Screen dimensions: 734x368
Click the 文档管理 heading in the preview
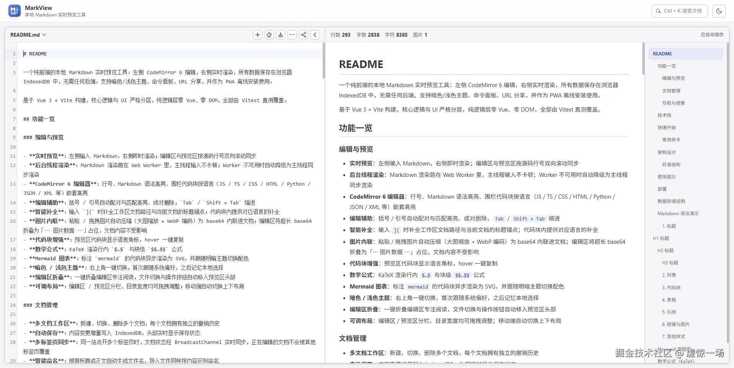coord(352,338)
